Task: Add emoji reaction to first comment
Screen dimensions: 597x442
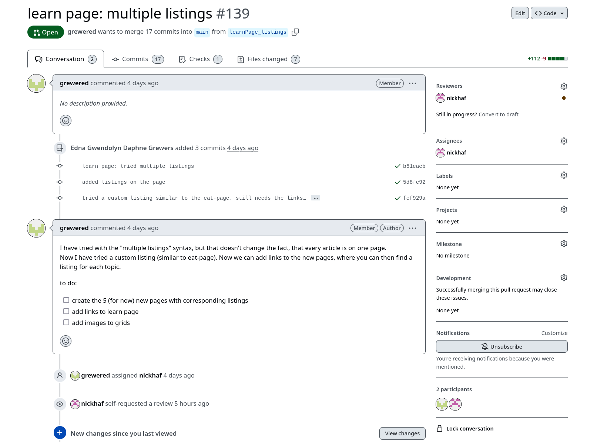Action: click(x=66, y=121)
